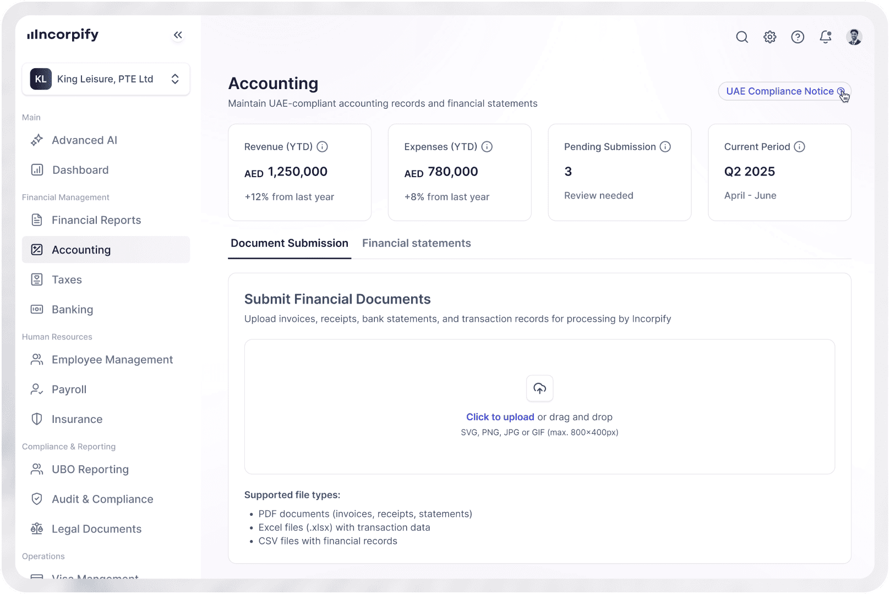Click to upload financial documents
The height and width of the screenshot is (594, 890).
500,417
